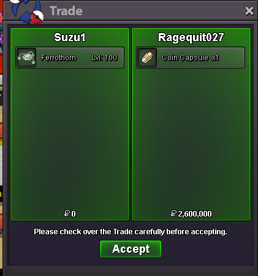Accept the trade
The image size is (258, 276).
(131, 249)
